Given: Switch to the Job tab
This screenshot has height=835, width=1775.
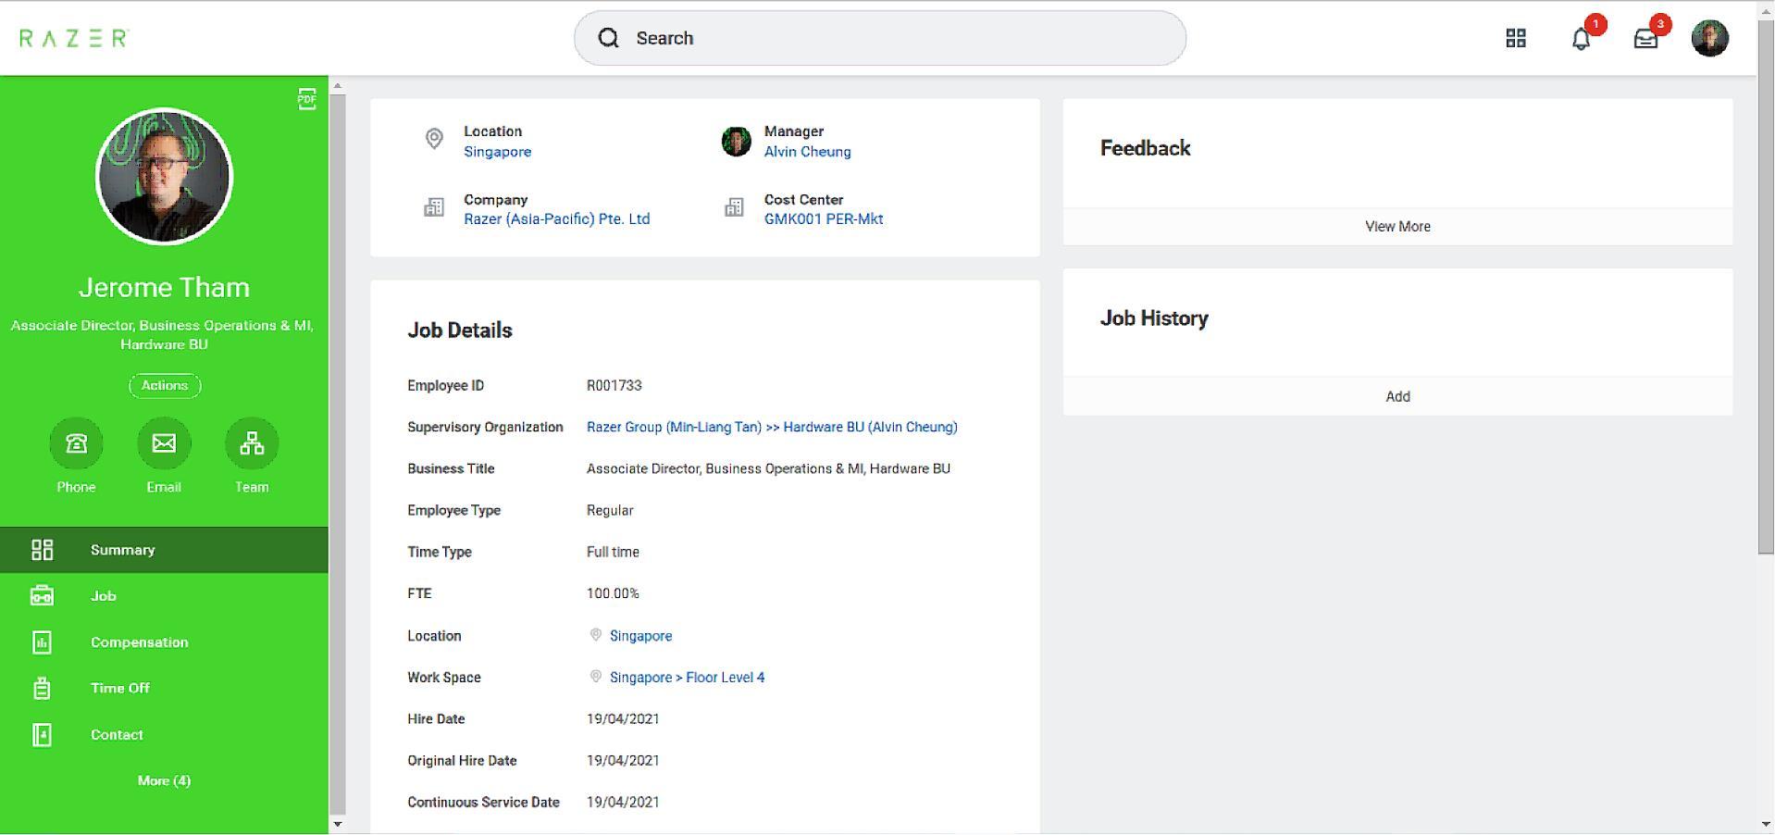Looking at the screenshot, I should tap(164, 596).
